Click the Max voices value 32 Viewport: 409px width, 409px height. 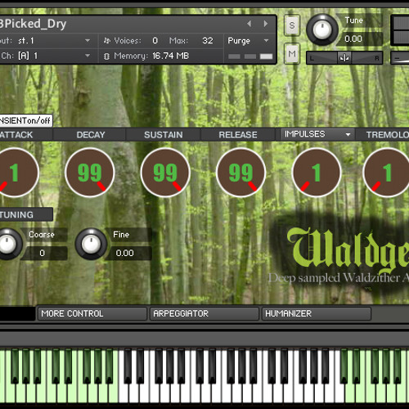[x=208, y=41]
